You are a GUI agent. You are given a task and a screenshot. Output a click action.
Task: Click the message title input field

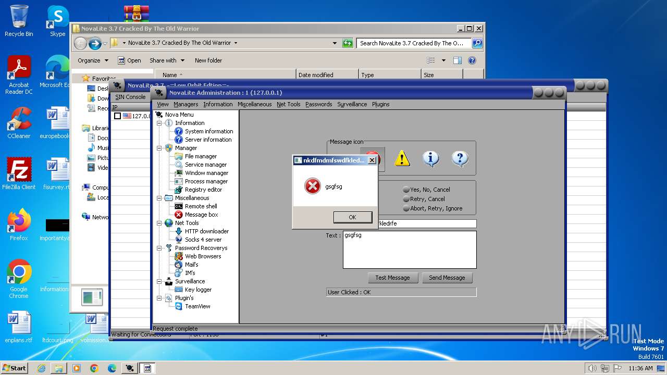pos(426,223)
